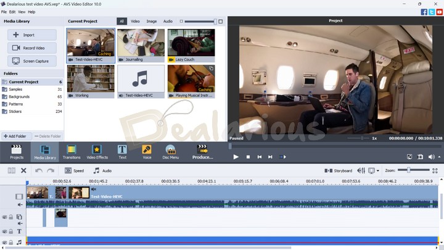Redo the last action
This screenshot has height=250, width=444.
tap(51, 170)
